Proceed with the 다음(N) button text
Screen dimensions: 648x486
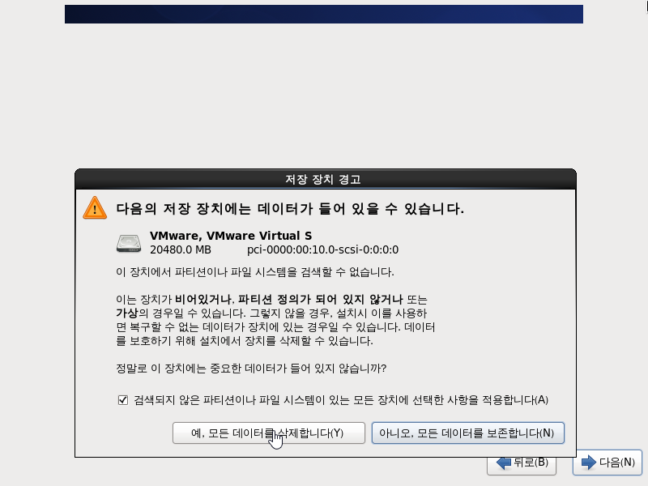pos(616,463)
